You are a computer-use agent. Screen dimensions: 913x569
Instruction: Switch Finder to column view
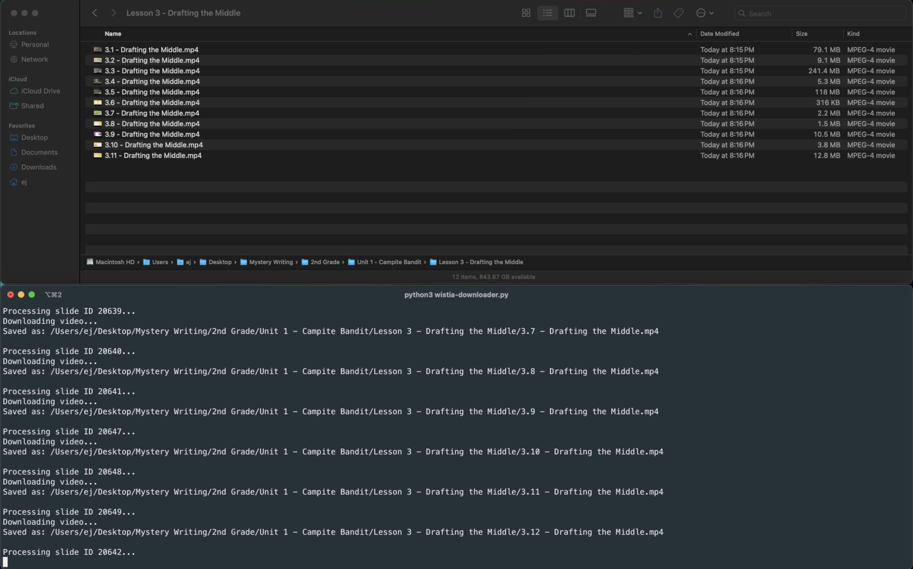click(x=569, y=13)
